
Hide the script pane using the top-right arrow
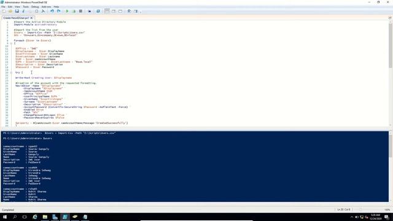point(390,18)
